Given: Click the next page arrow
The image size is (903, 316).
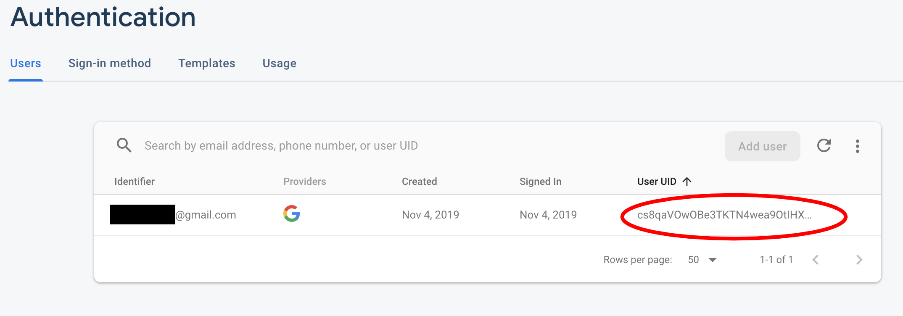Looking at the screenshot, I should 859,260.
